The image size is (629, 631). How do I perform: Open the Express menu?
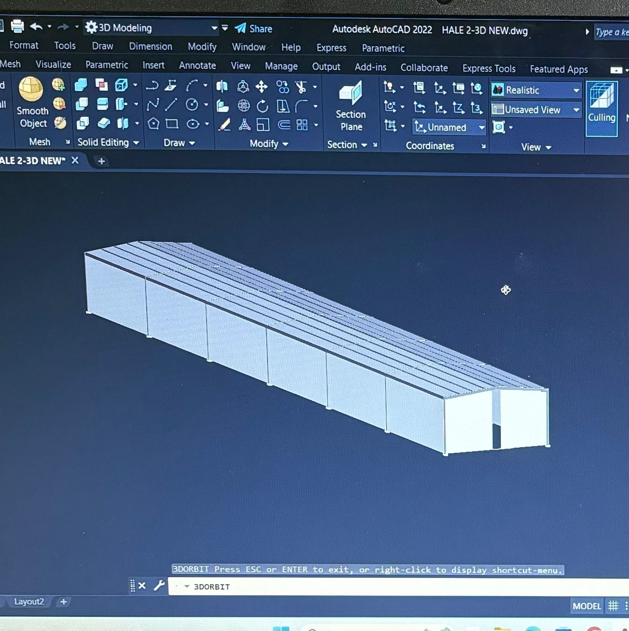[x=331, y=48]
